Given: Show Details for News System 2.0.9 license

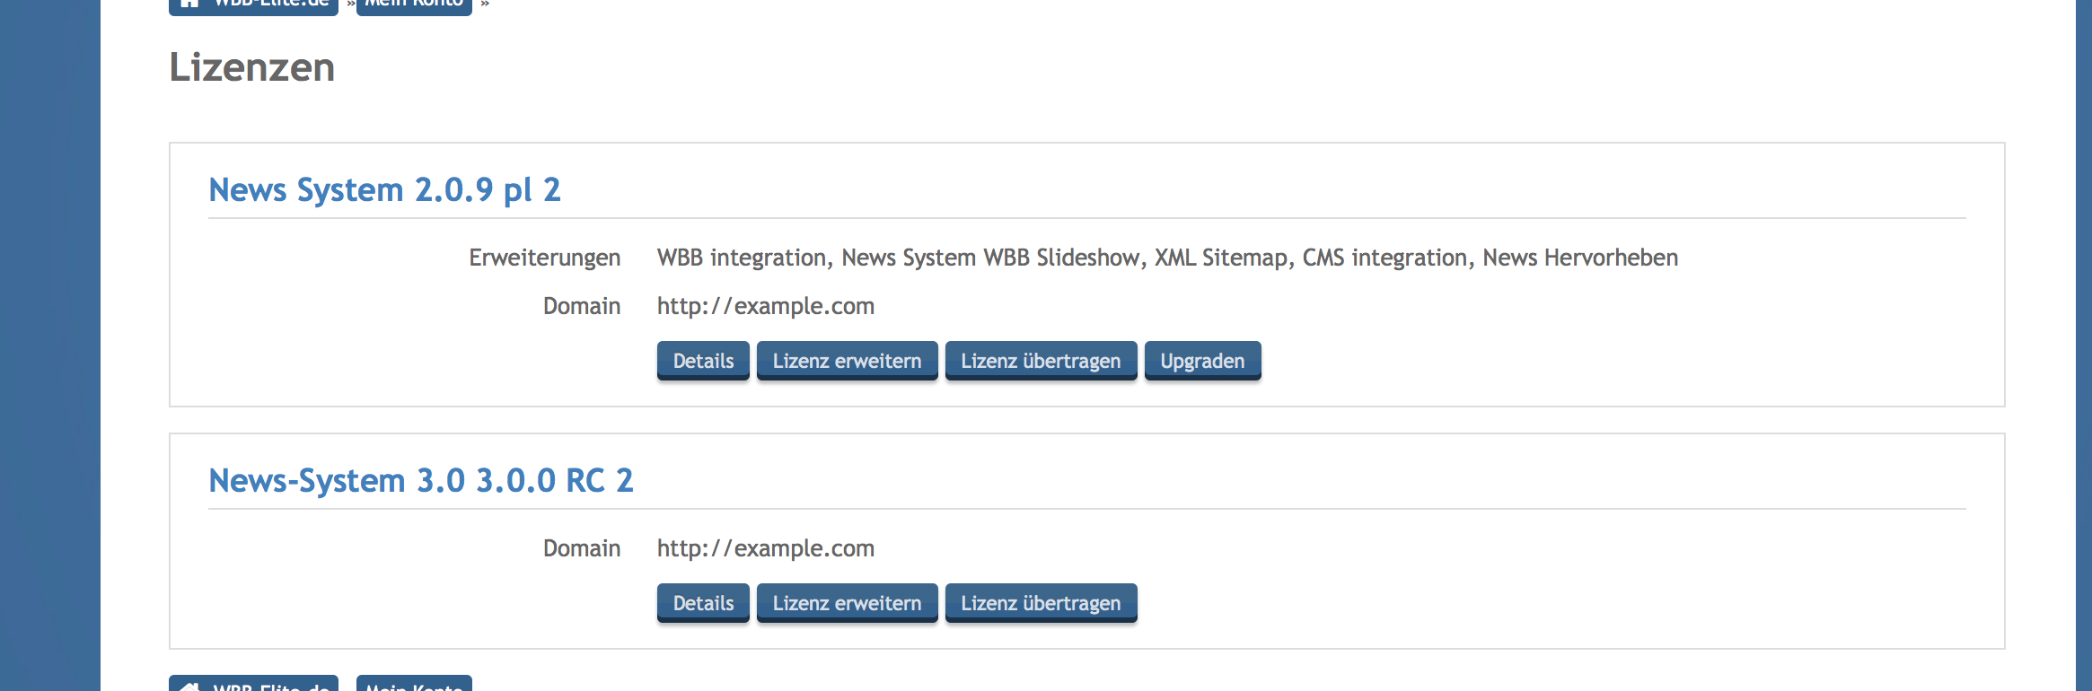Looking at the screenshot, I should pyautogui.click(x=703, y=361).
